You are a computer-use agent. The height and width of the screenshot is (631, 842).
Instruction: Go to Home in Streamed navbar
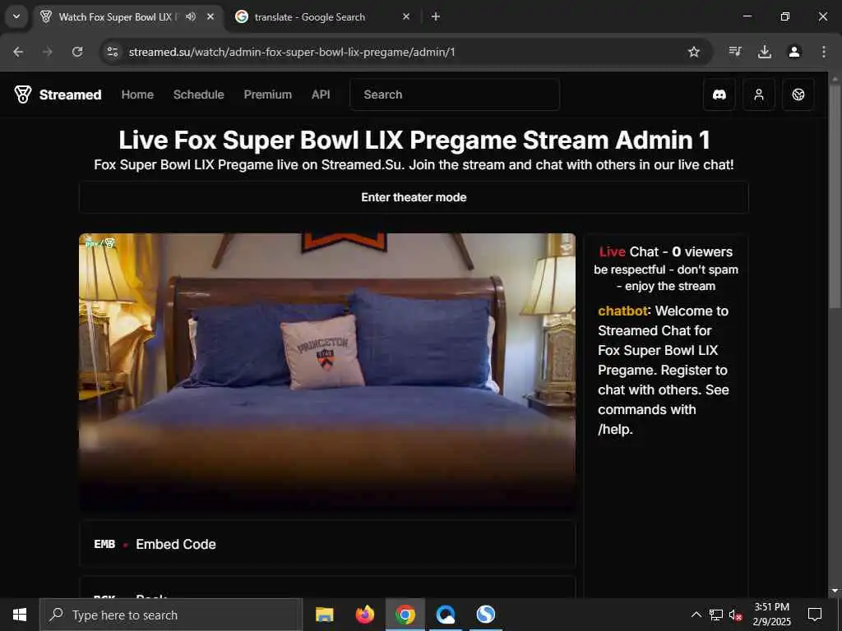pyautogui.click(x=137, y=94)
